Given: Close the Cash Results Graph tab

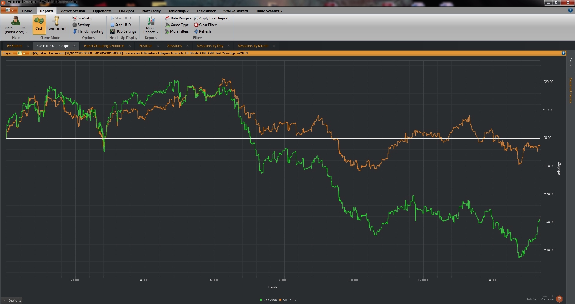Looking at the screenshot, I should [x=75, y=46].
